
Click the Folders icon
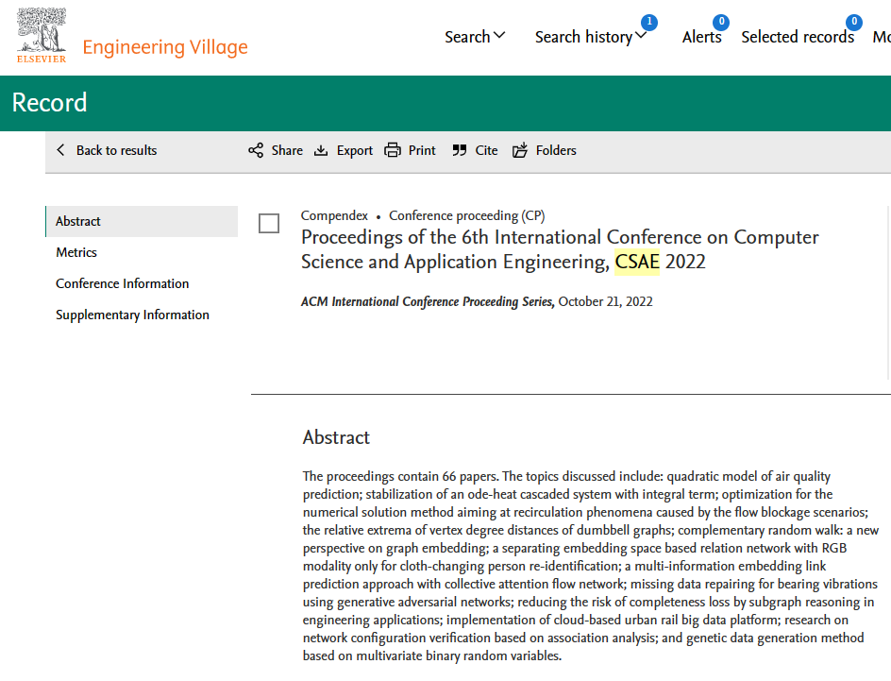(520, 150)
